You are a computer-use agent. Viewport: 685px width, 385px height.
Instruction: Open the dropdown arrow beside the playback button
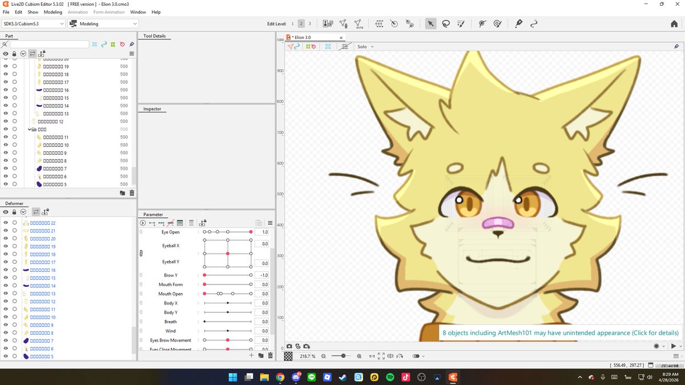click(680, 346)
